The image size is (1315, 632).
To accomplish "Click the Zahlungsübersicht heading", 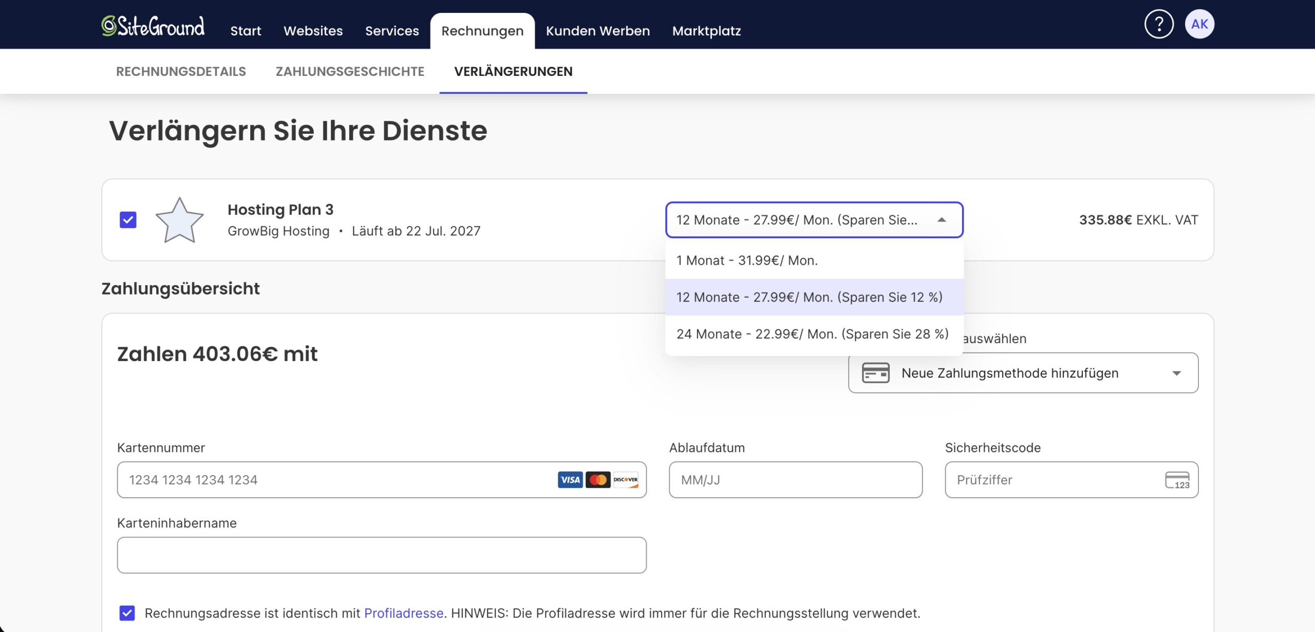I will coord(180,288).
